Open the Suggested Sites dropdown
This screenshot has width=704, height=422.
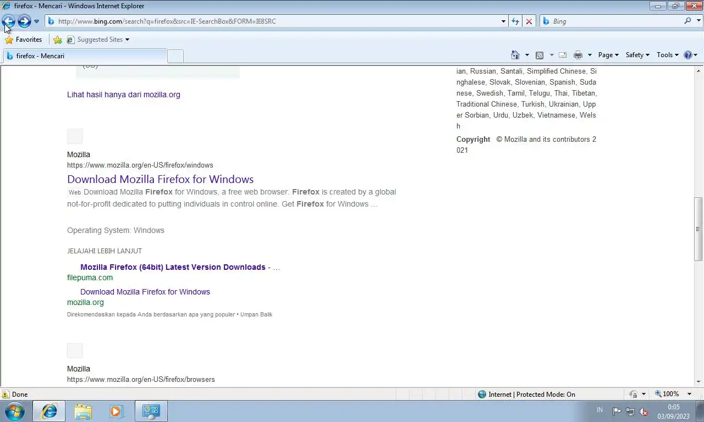[98, 40]
